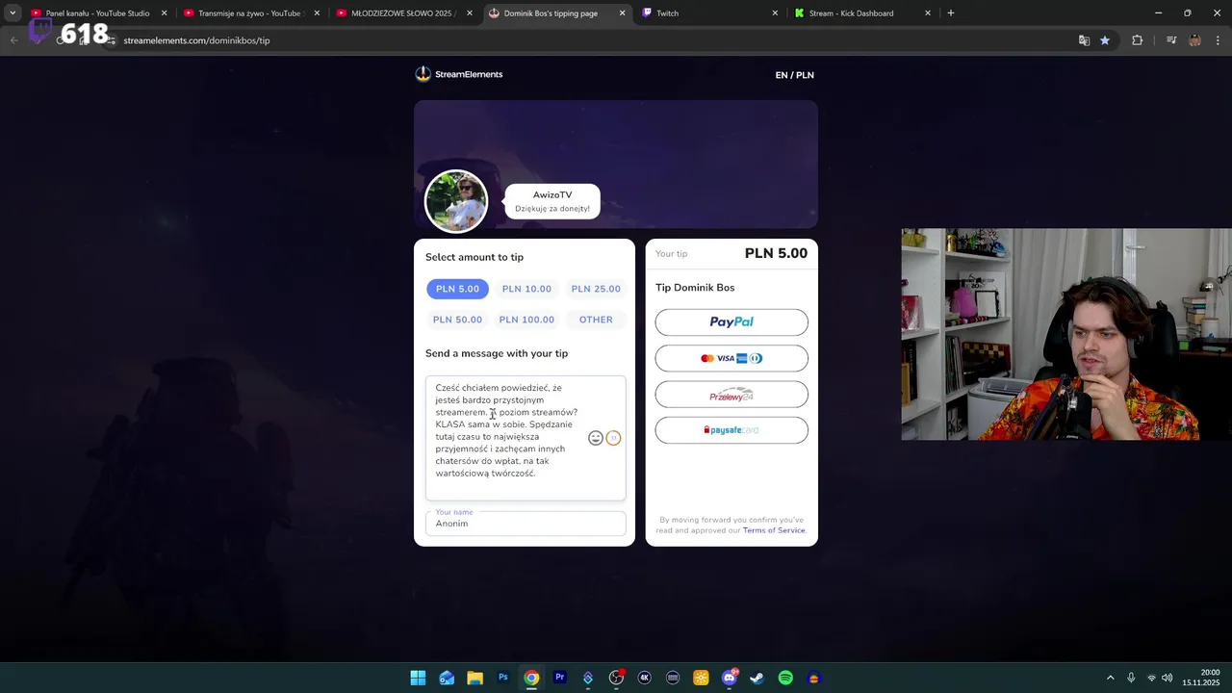The height and width of the screenshot is (693, 1232).
Task: Close the Stream - Kick Dashboard tab
Action: pyautogui.click(x=928, y=13)
